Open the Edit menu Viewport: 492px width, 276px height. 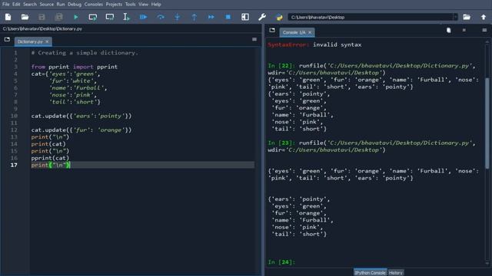[x=16, y=4]
